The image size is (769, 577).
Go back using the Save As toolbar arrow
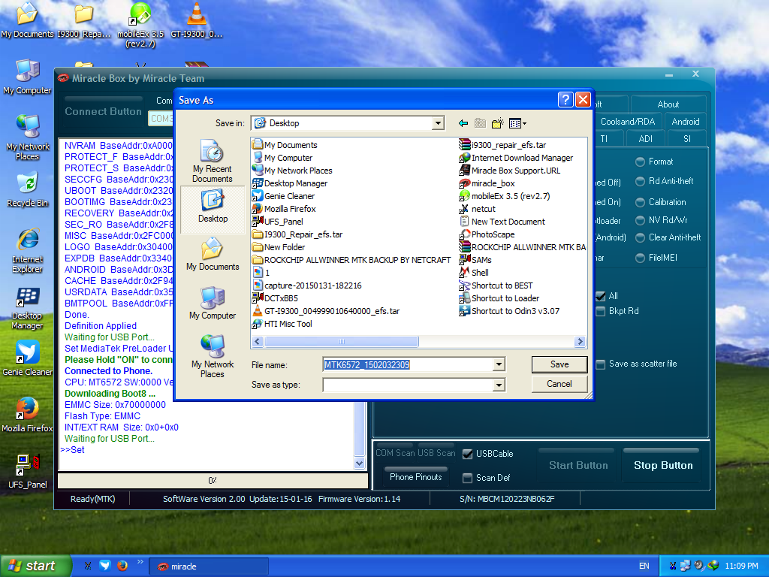point(463,123)
